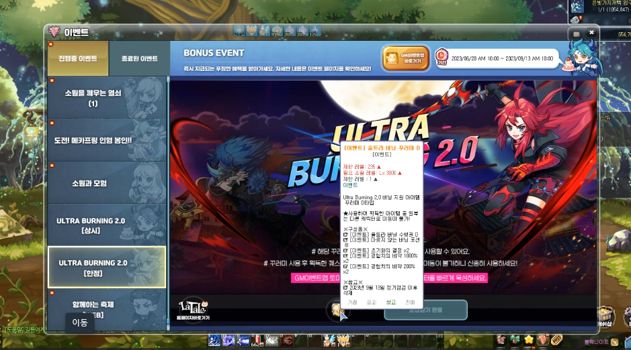Click the small icon beside window close

click(x=575, y=34)
